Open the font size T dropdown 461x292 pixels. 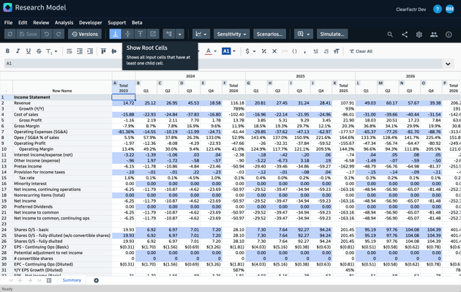tap(51, 51)
